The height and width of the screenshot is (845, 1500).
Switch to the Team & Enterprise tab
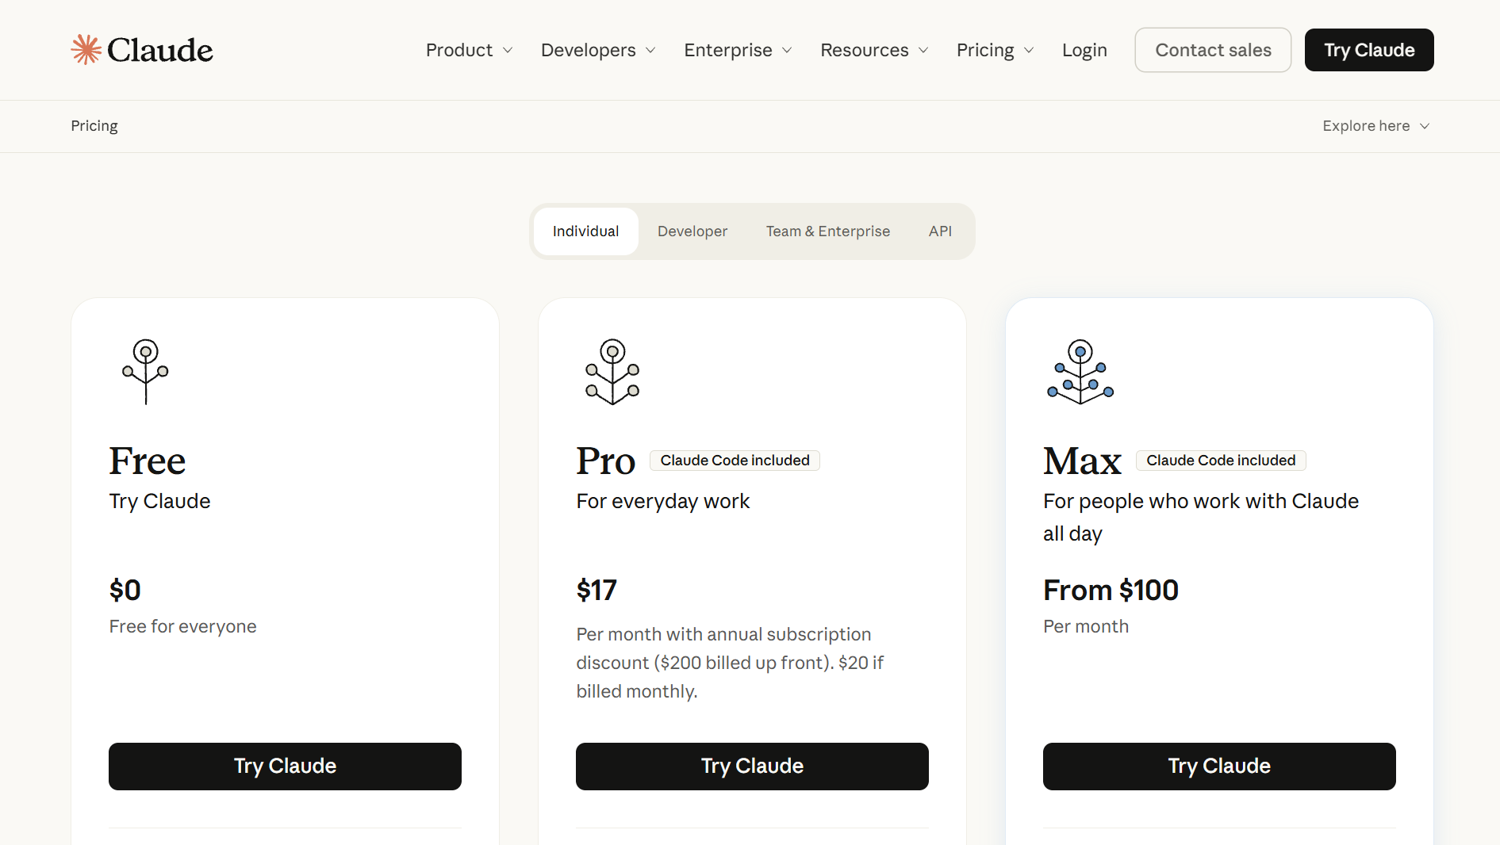tap(828, 231)
